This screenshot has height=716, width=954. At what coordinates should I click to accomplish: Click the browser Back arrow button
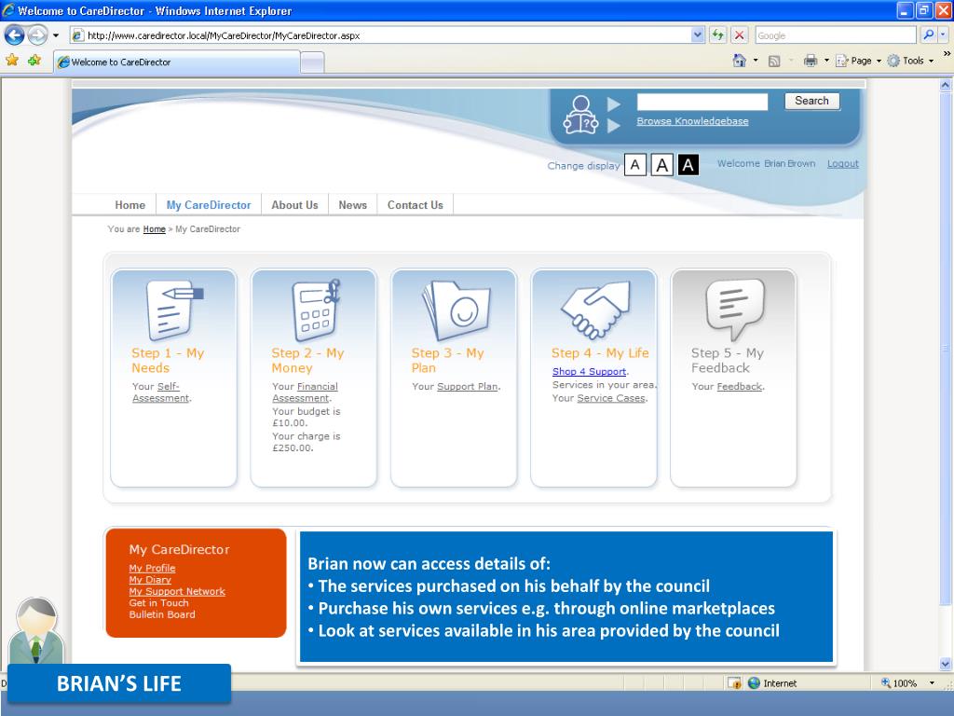(x=15, y=35)
